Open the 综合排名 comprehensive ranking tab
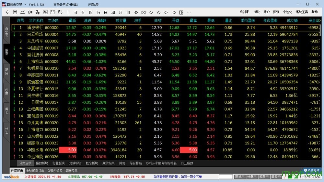Image resolution: width=324 pixels, height=182 pixels. point(136,163)
